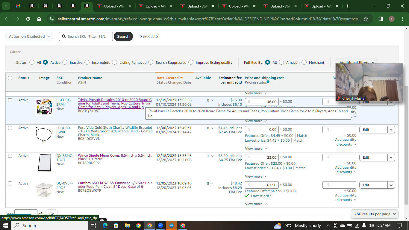Screen dimensions: 409x230
Task: Launch Microsoft Edge from the taskbar
Action: coord(105,226)
